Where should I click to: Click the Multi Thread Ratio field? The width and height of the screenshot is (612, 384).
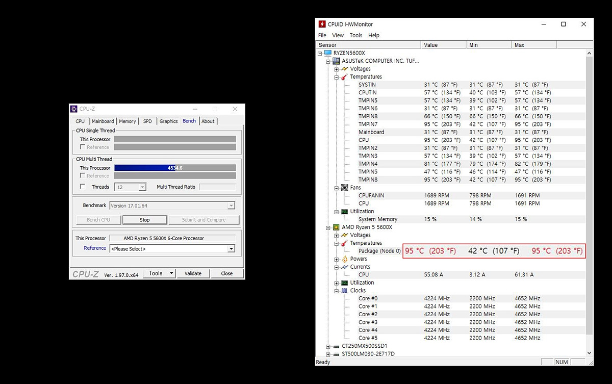(x=217, y=187)
